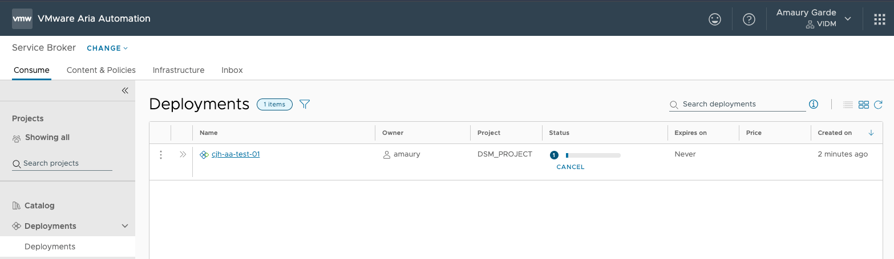
Task: Refresh the deployments list
Action: point(879,105)
